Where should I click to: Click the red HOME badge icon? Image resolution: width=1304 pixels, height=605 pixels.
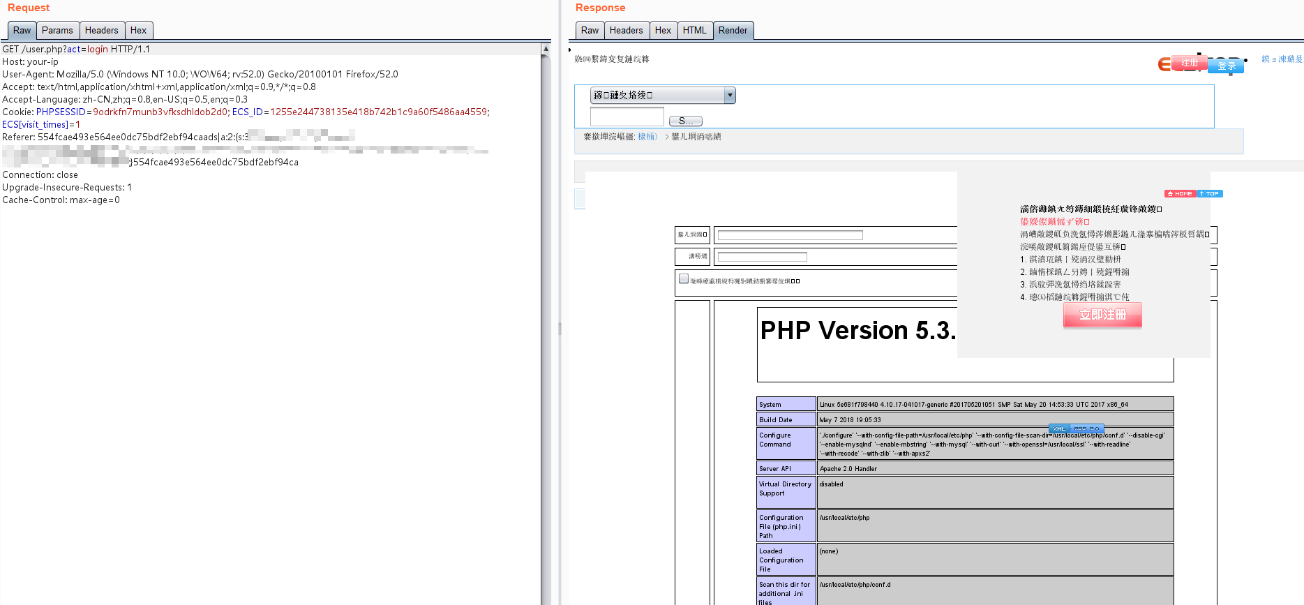click(1181, 194)
